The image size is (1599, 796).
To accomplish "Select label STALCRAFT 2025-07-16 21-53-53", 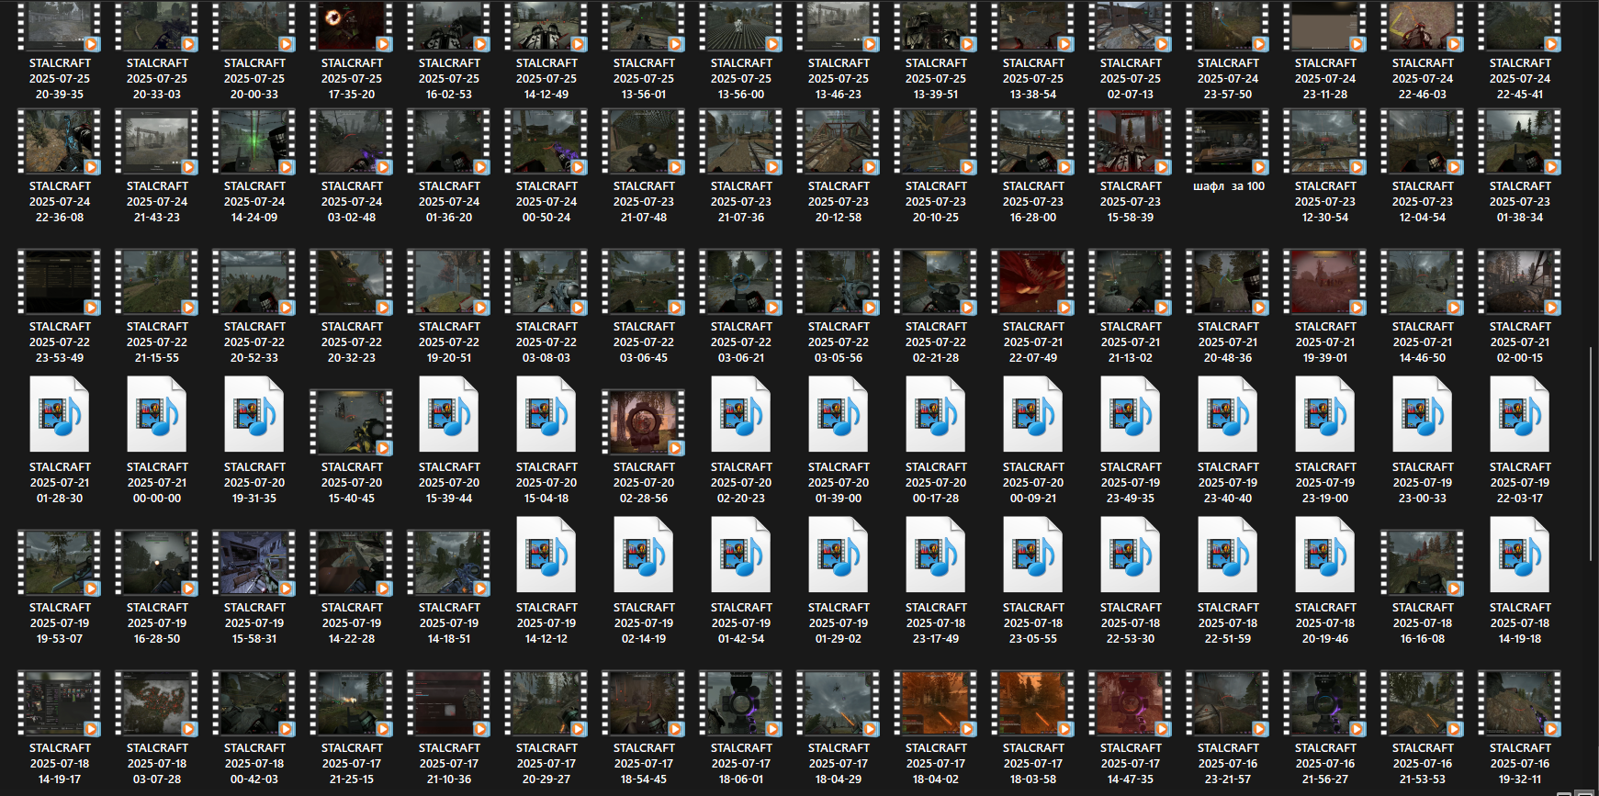I will coord(1423,764).
